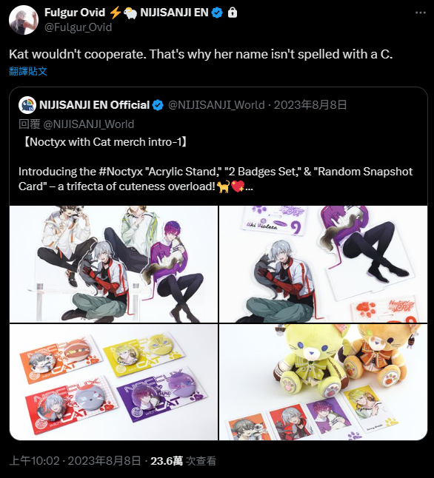
Task: Open the @Fulgur_Ovid handle
Action: 78,27
